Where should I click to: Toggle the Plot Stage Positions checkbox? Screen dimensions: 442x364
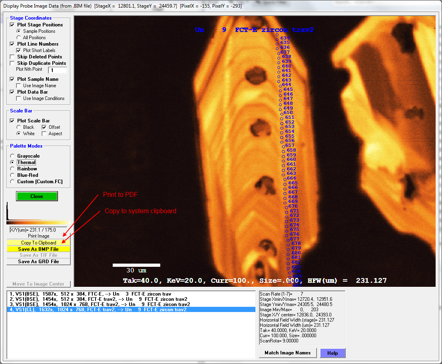pos(12,25)
